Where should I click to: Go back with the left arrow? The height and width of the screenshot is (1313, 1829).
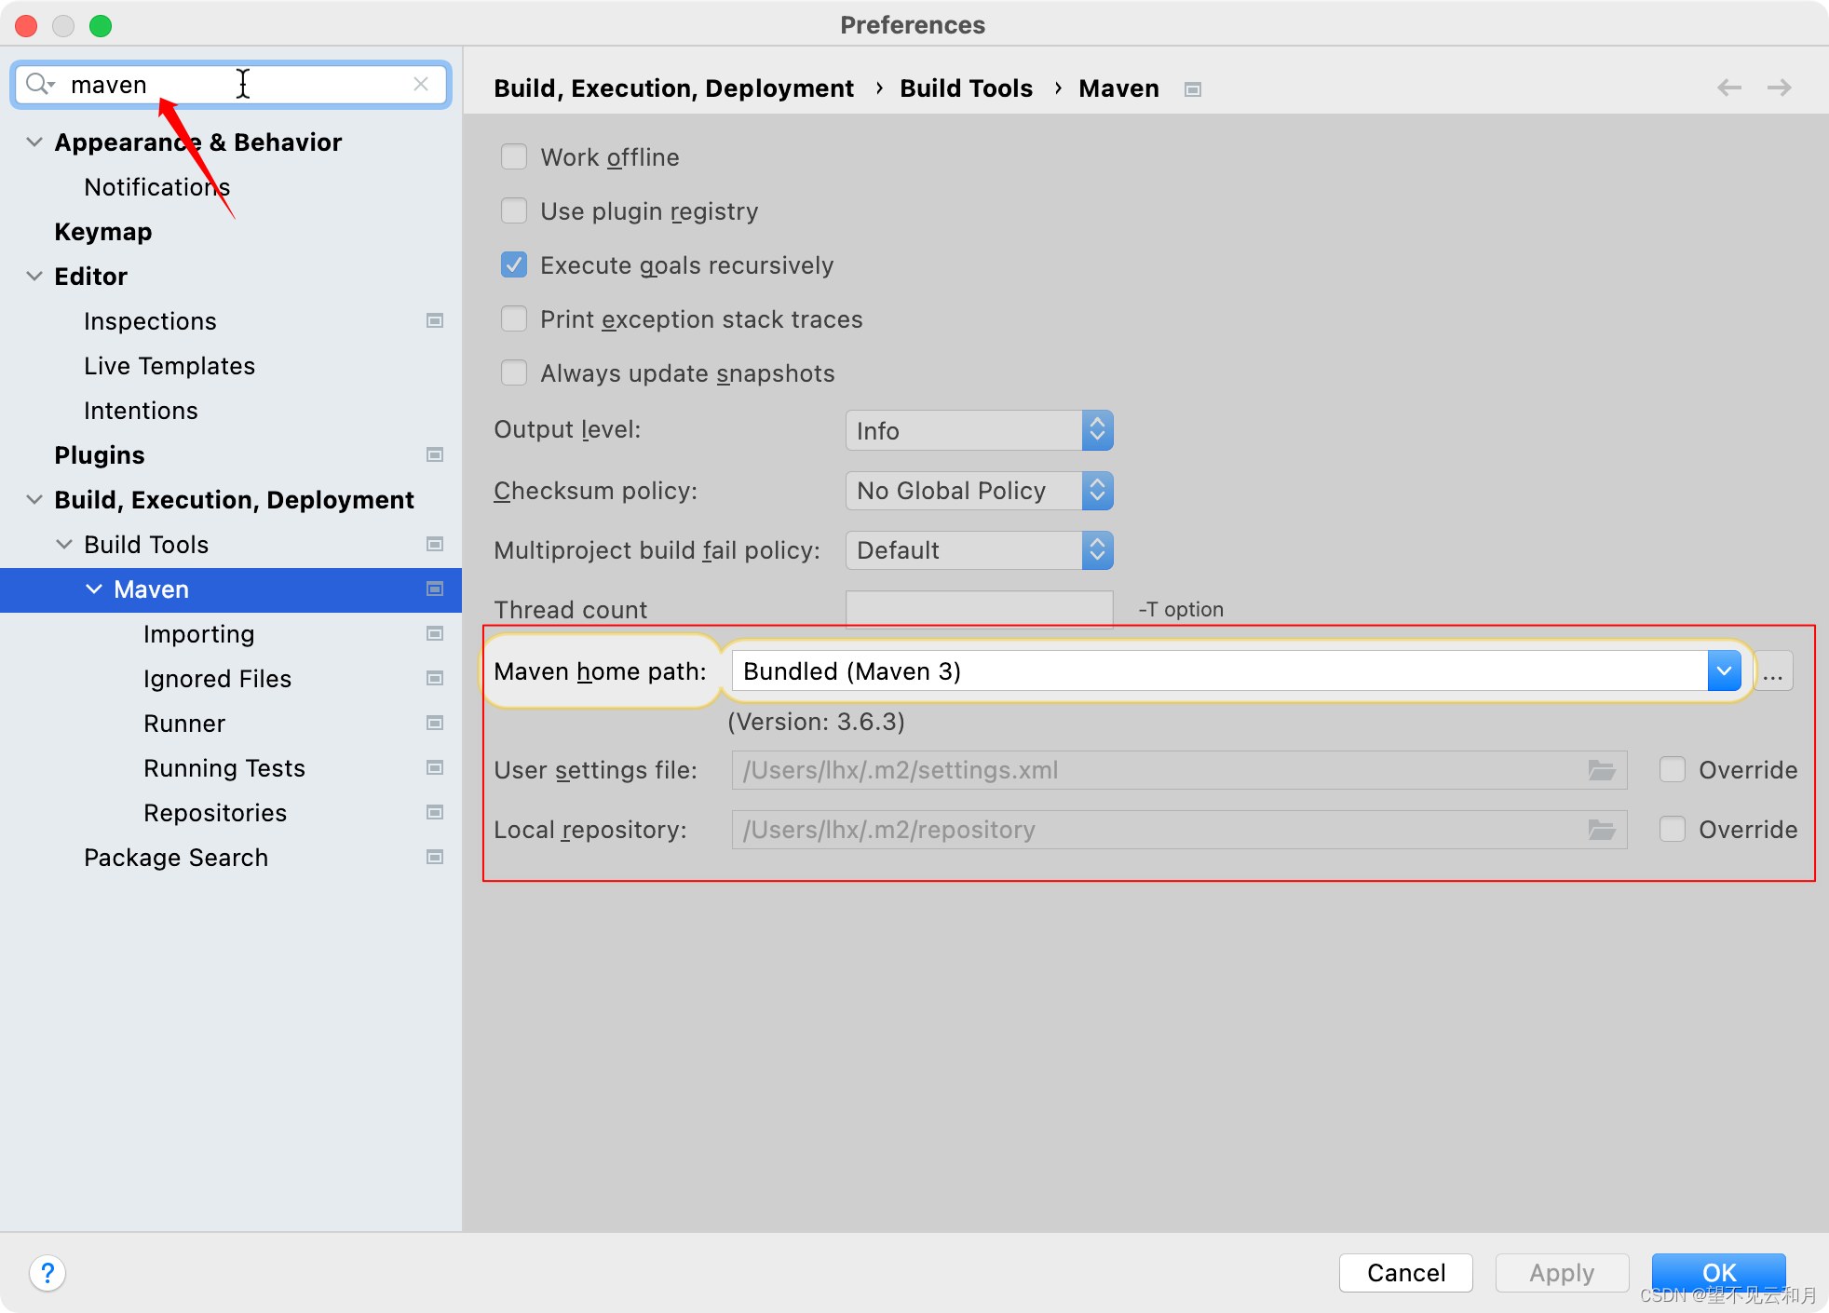click(x=1729, y=88)
